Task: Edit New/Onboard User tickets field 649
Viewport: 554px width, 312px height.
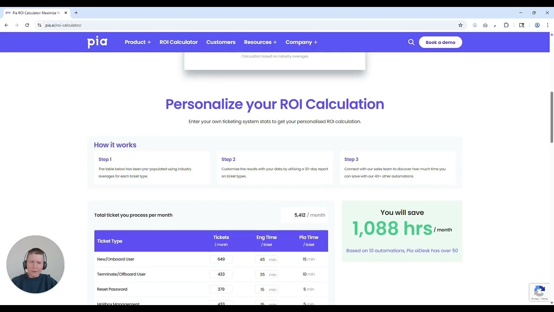Action: (221, 259)
